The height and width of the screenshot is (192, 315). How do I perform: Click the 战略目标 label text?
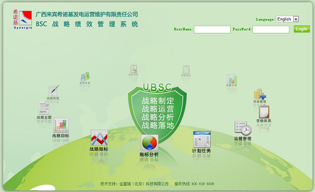61,136
